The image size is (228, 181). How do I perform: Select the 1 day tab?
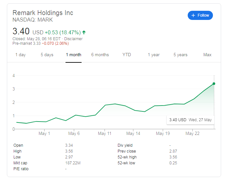[20, 55]
